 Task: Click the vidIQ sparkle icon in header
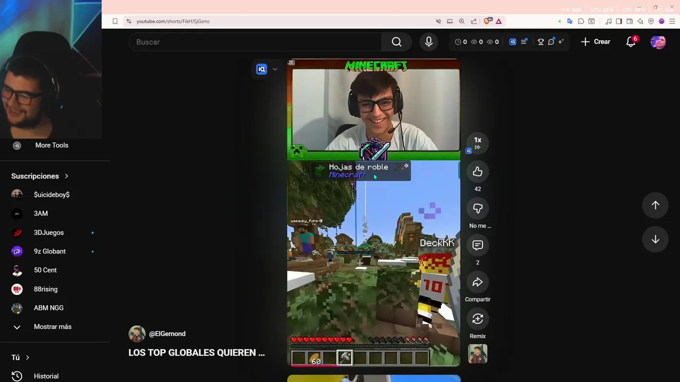click(x=560, y=42)
